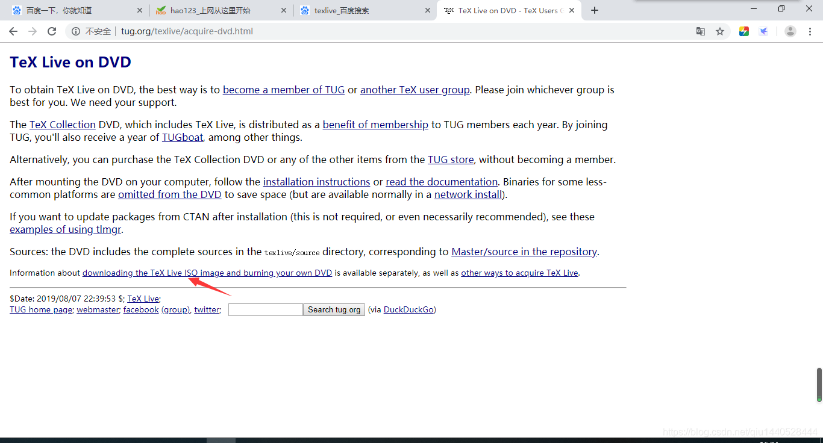Close the hao123 tab

tap(284, 10)
